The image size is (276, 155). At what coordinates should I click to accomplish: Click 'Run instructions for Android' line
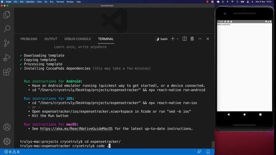pos(53,81)
